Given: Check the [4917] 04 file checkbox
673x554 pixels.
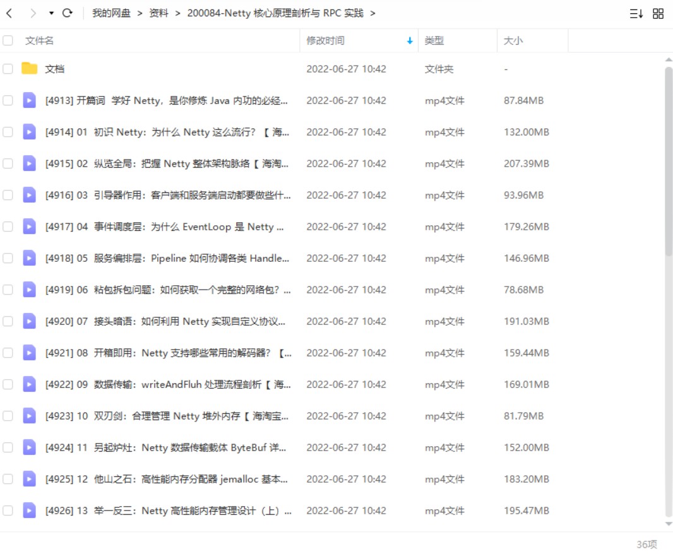Looking at the screenshot, I should [x=8, y=227].
